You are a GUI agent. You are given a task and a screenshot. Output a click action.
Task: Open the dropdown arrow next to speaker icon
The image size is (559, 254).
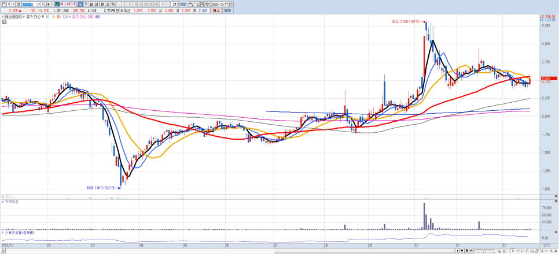[x=53, y=4]
